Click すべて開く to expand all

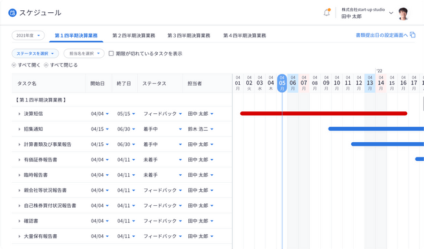26,65
